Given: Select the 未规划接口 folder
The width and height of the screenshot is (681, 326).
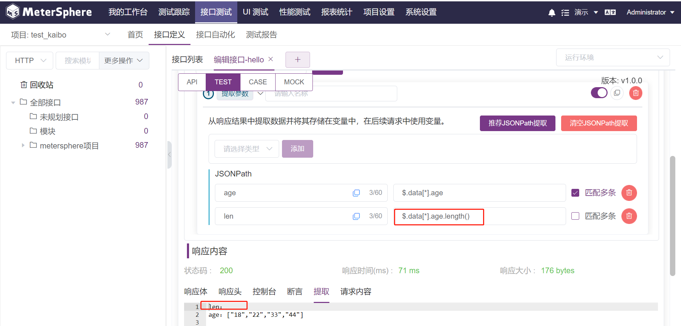Looking at the screenshot, I should click(x=59, y=117).
